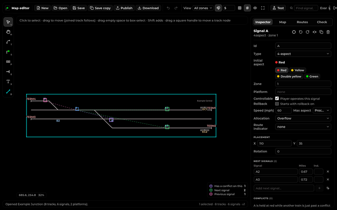337x210 pixels.
Task: Click the Id field containing A
Action: tap(303, 46)
